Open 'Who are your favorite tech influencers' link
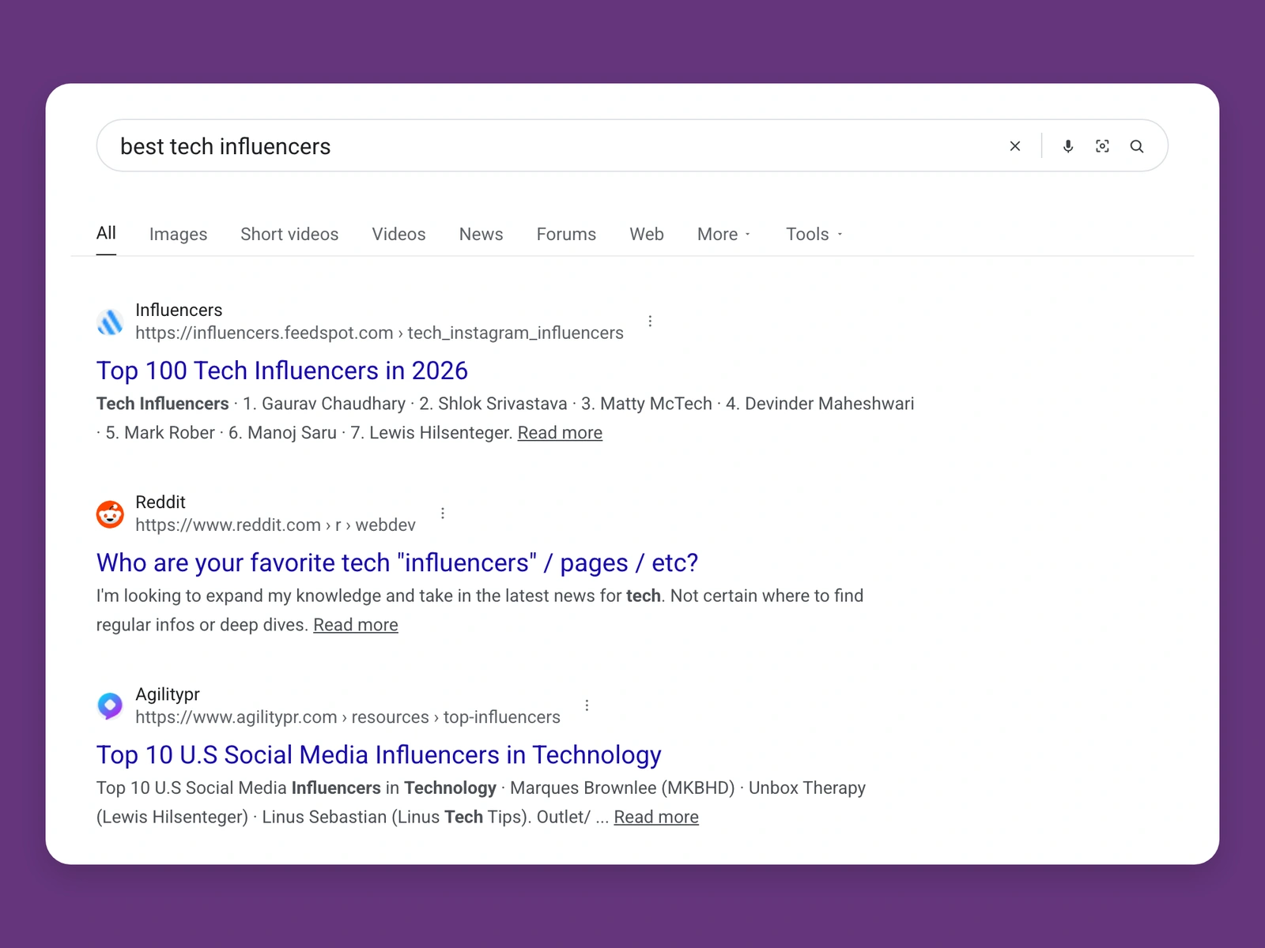This screenshot has height=948, width=1265. 398,562
